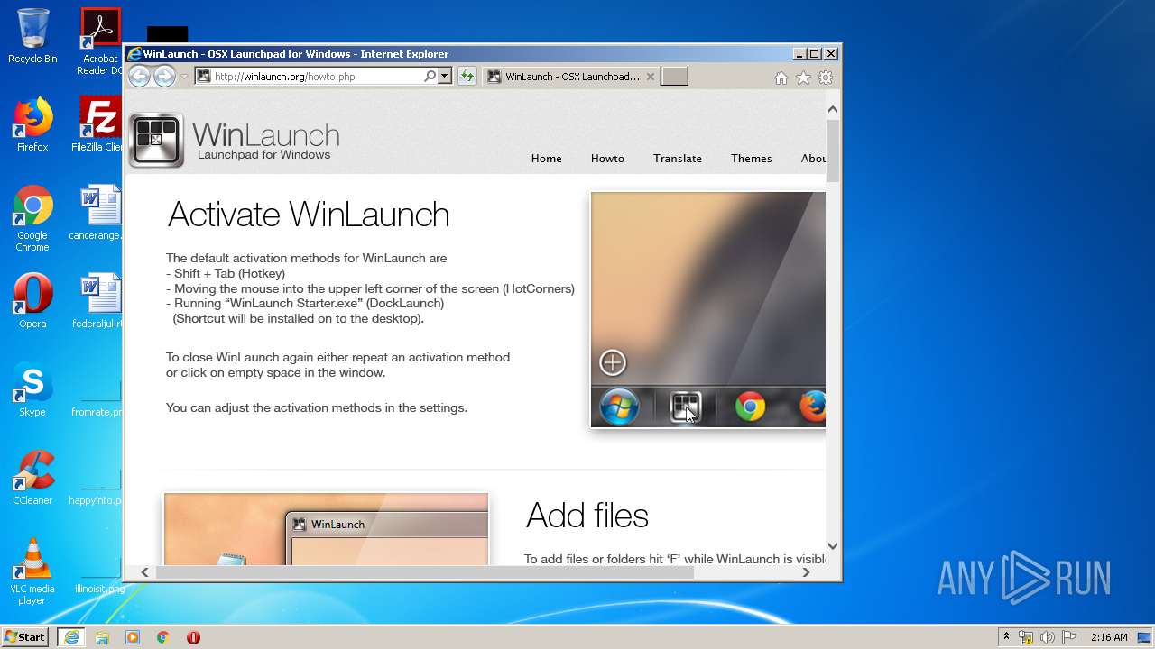Screen dimensions: 1155x649
Task: Click the network tray icon
Action: [x=1026, y=637]
